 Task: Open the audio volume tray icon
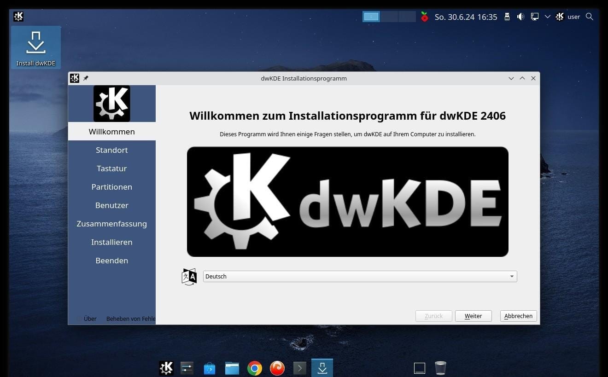(520, 17)
